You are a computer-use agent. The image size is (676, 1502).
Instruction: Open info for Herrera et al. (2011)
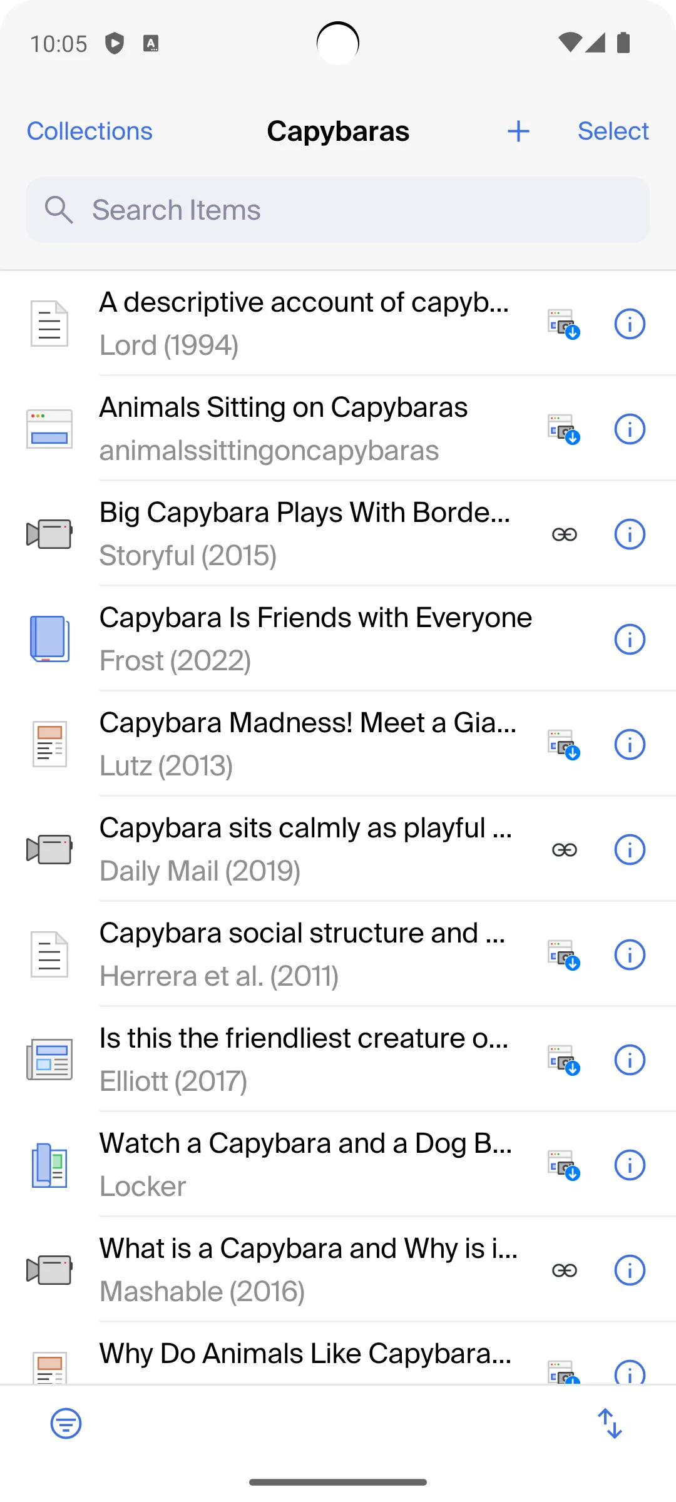tap(630, 955)
